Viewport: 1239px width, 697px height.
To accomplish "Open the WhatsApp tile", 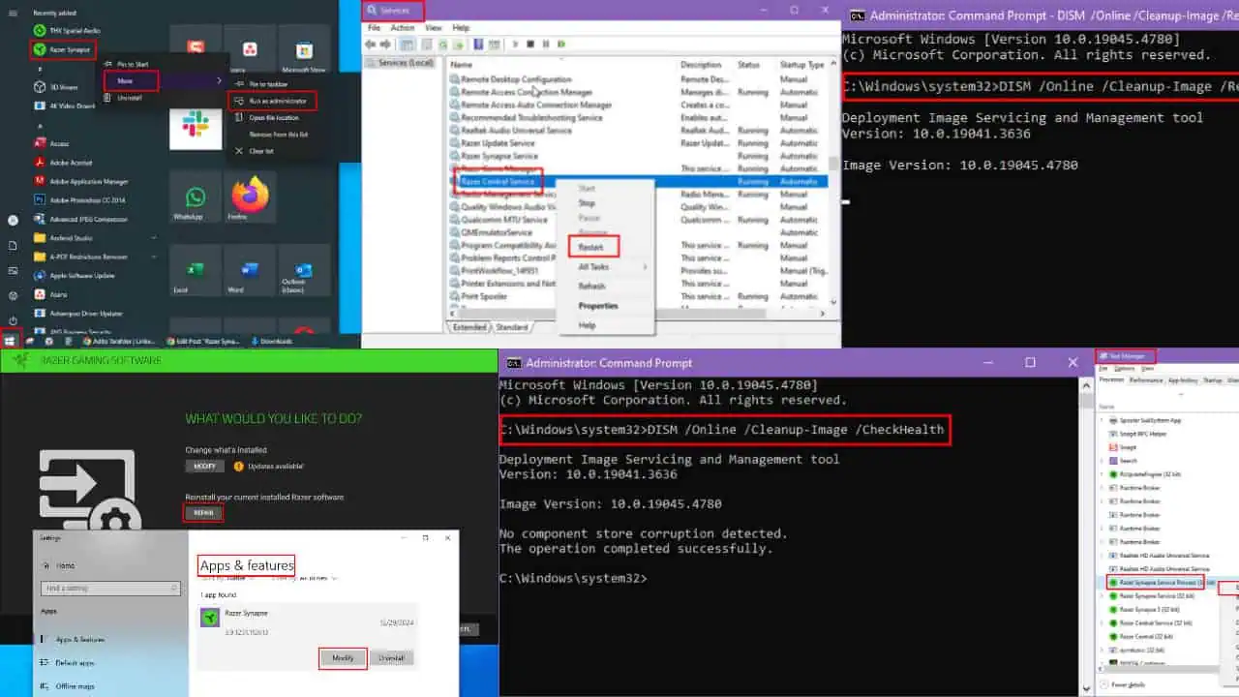I will click(196, 197).
